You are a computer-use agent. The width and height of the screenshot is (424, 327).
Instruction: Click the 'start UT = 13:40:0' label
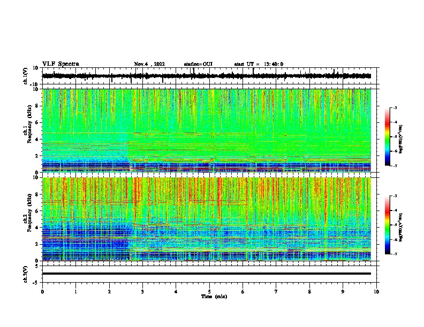pyautogui.click(x=259, y=64)
